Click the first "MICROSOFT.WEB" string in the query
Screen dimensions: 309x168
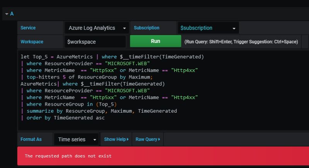(127, 63)
